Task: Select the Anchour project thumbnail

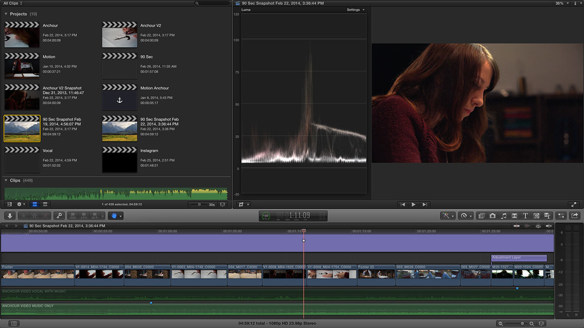Action: 22,35
